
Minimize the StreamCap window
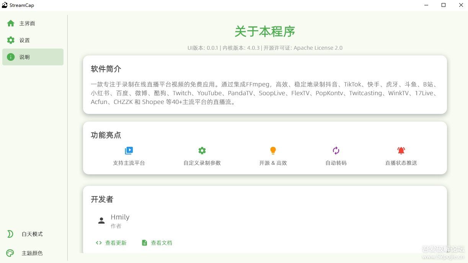pos(426,5)
